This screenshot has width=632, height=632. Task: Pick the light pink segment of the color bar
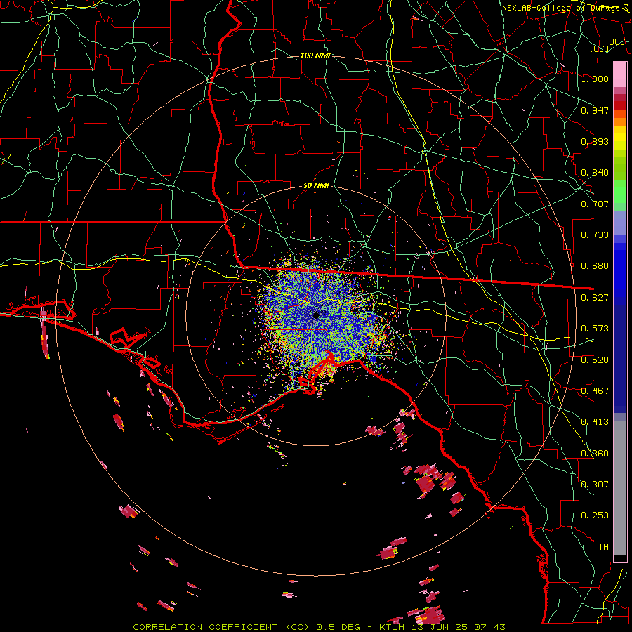click(x=620, y=74)
